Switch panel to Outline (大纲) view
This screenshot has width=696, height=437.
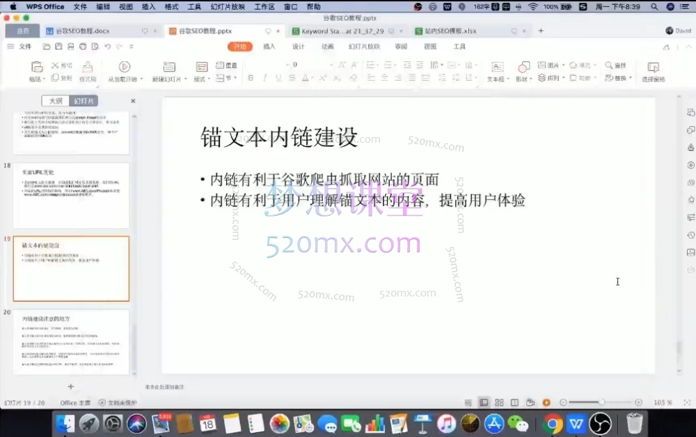click(x=56, y=101)
